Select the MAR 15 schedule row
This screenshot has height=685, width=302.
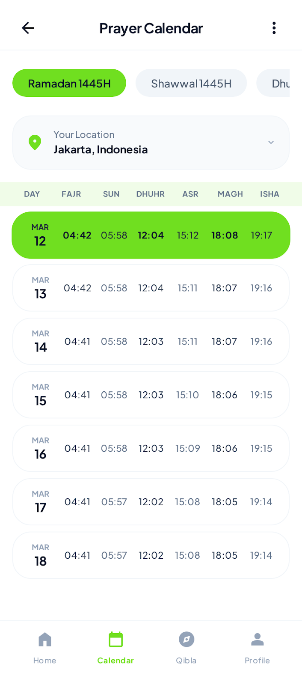coord(151,395)
